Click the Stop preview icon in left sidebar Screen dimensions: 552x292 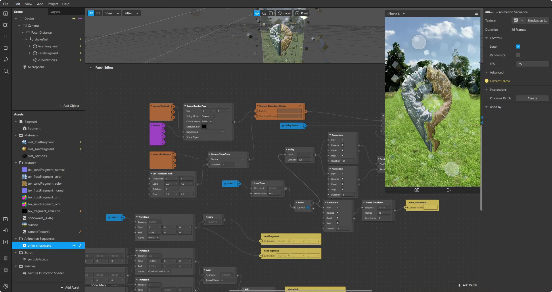click(x=6, y=48)
